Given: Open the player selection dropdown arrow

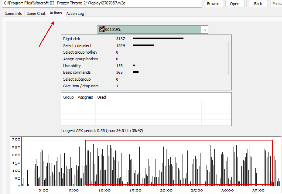Looking at the screenshot, I should tap(205, 30).
